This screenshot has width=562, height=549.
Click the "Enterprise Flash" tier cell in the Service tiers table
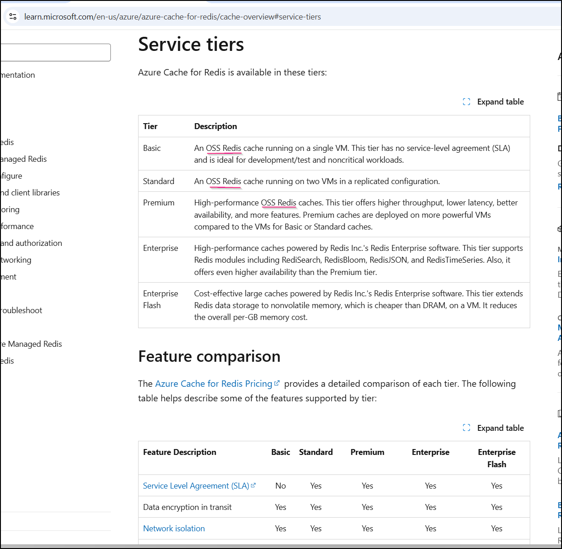point(160,299)
